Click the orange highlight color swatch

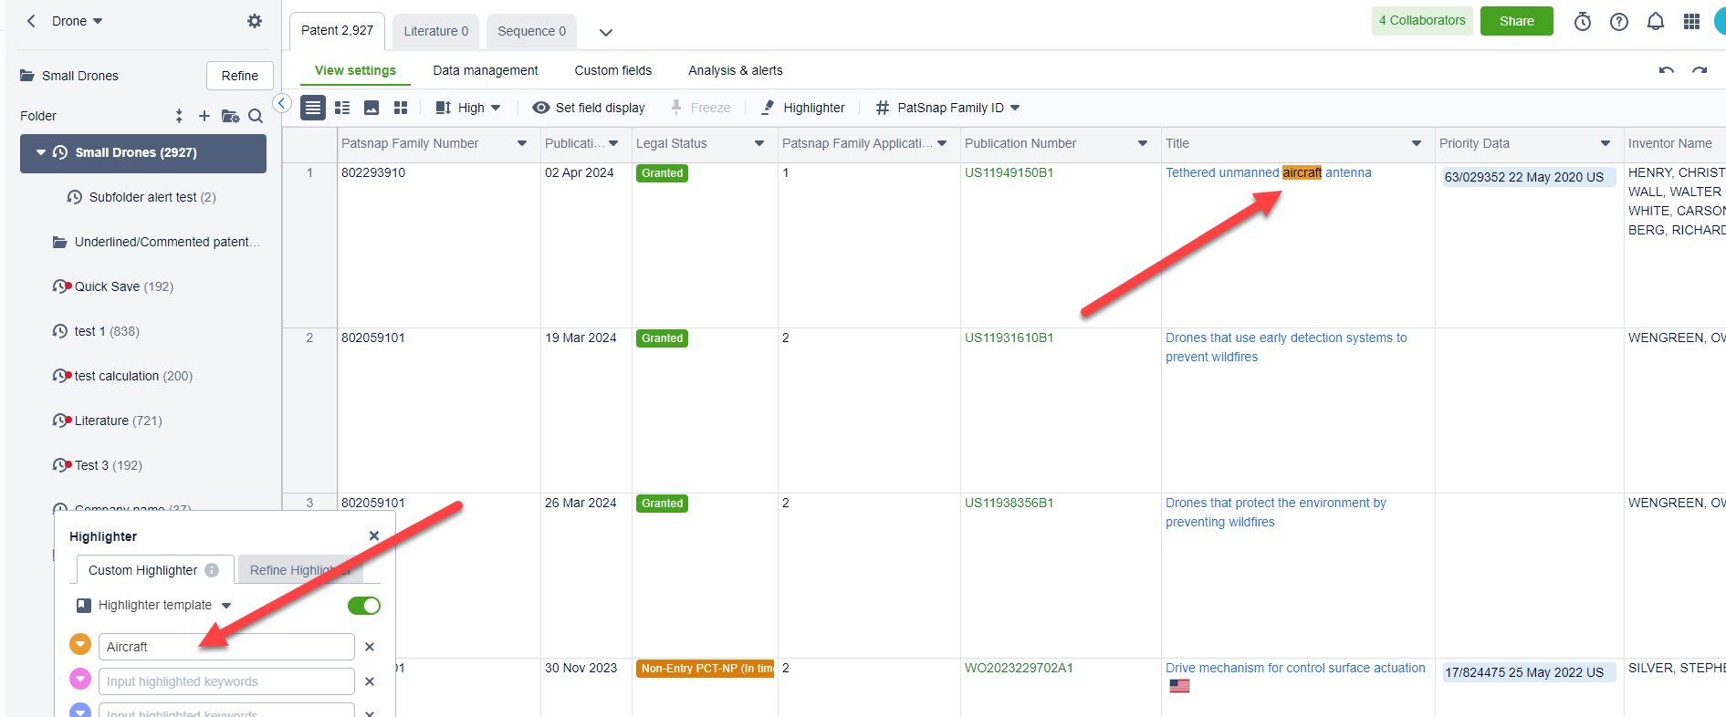click(x=80, y=645)
